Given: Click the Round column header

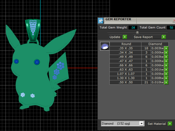Looking at the screenshot, I should click(126, 44).
